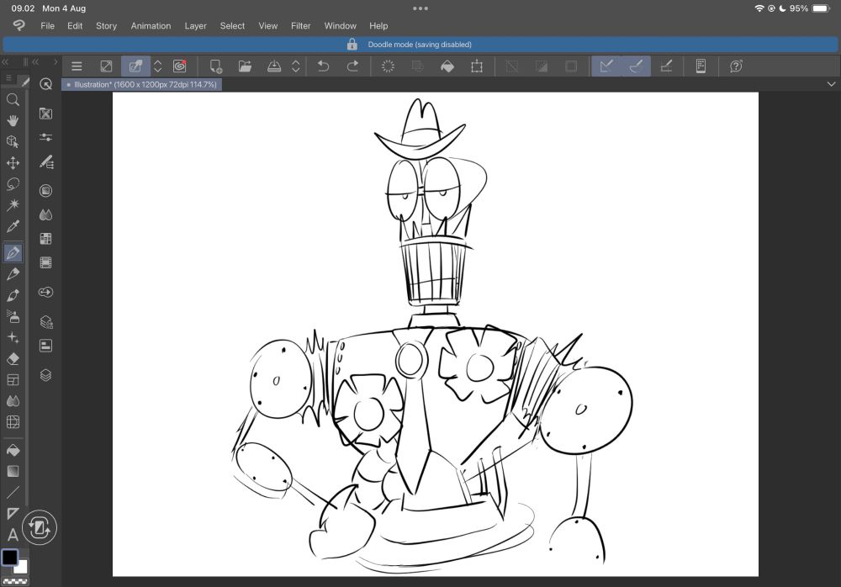Click the Undo arrow
Image resolution: width=841 pixels, height=587 pixels.
(323, 66)
